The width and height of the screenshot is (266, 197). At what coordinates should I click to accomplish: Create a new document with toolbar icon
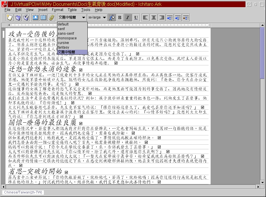[x=10, y=18]
